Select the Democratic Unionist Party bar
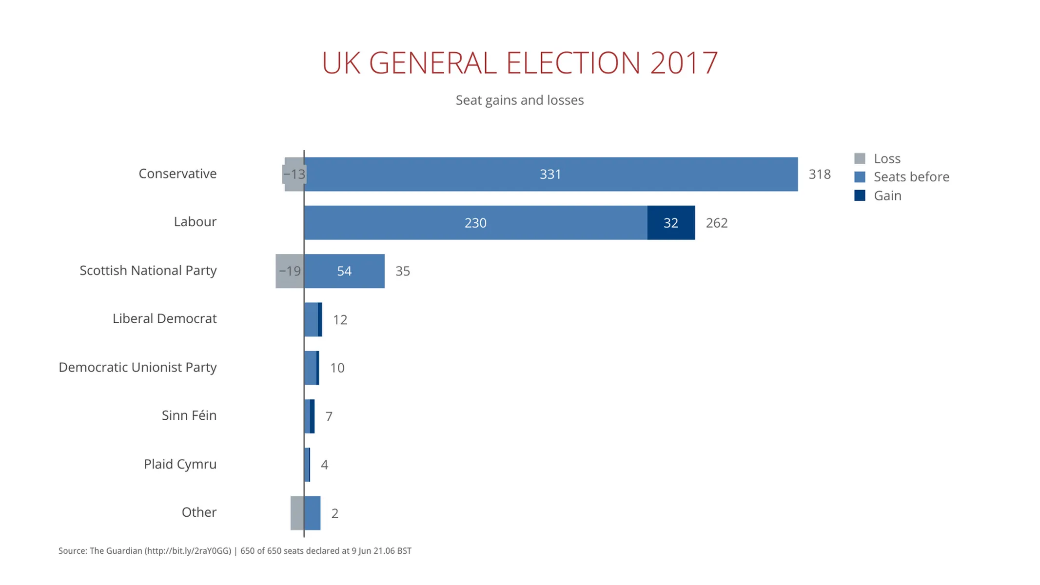 point(310,368)
